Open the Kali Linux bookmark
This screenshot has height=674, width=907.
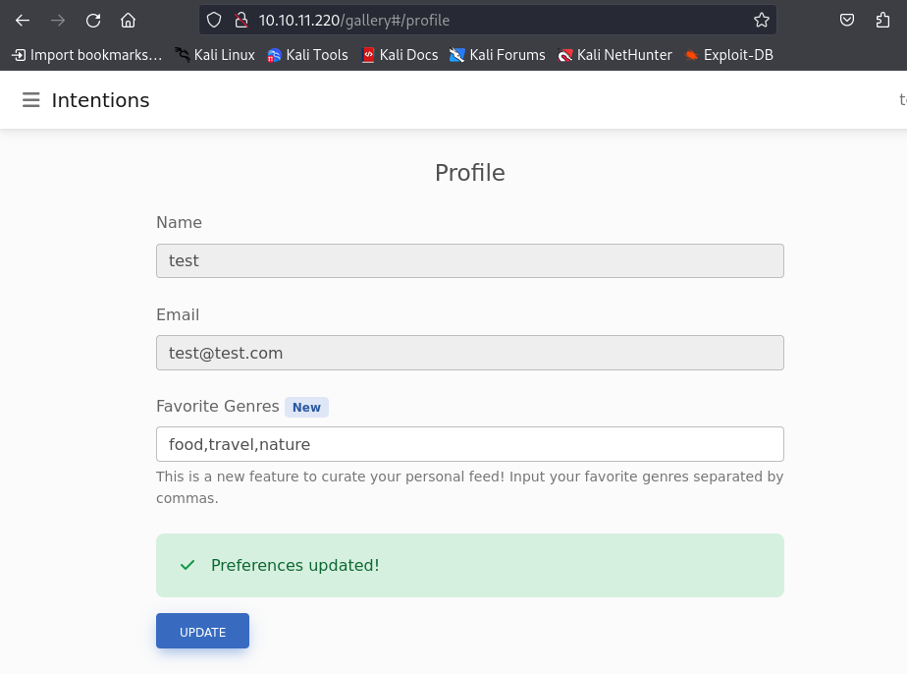[215, 55]
